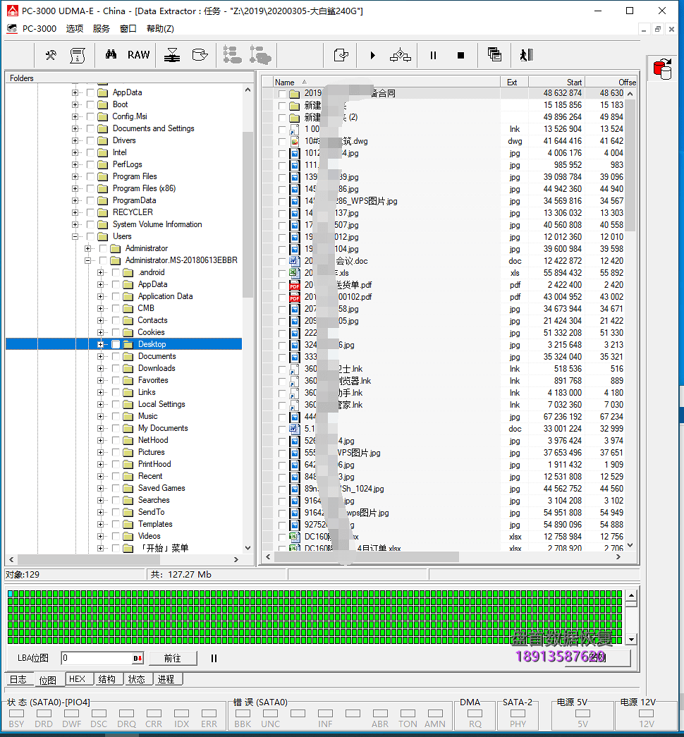Image resolution: width=684 pixels, height=737 pixels.
Task: Tick checkbox for 送货单.pdf file
Action: tap(282, 286)
